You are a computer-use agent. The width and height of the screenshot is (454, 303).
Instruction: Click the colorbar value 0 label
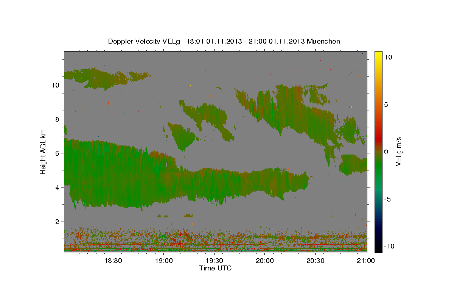[386, 152]
